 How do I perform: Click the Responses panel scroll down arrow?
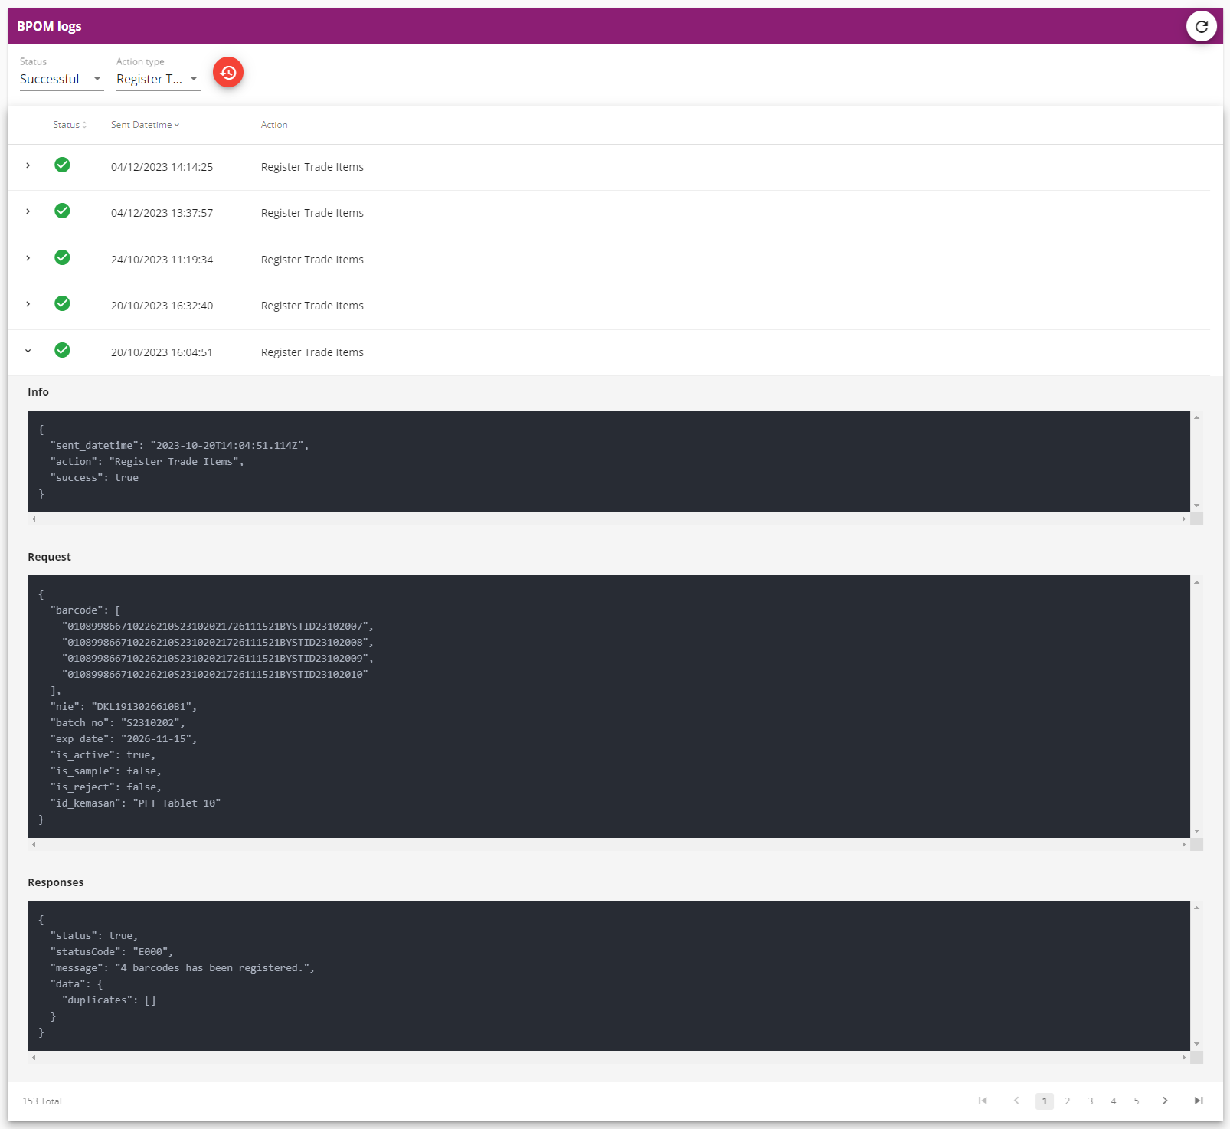tap(1196, 1044)
